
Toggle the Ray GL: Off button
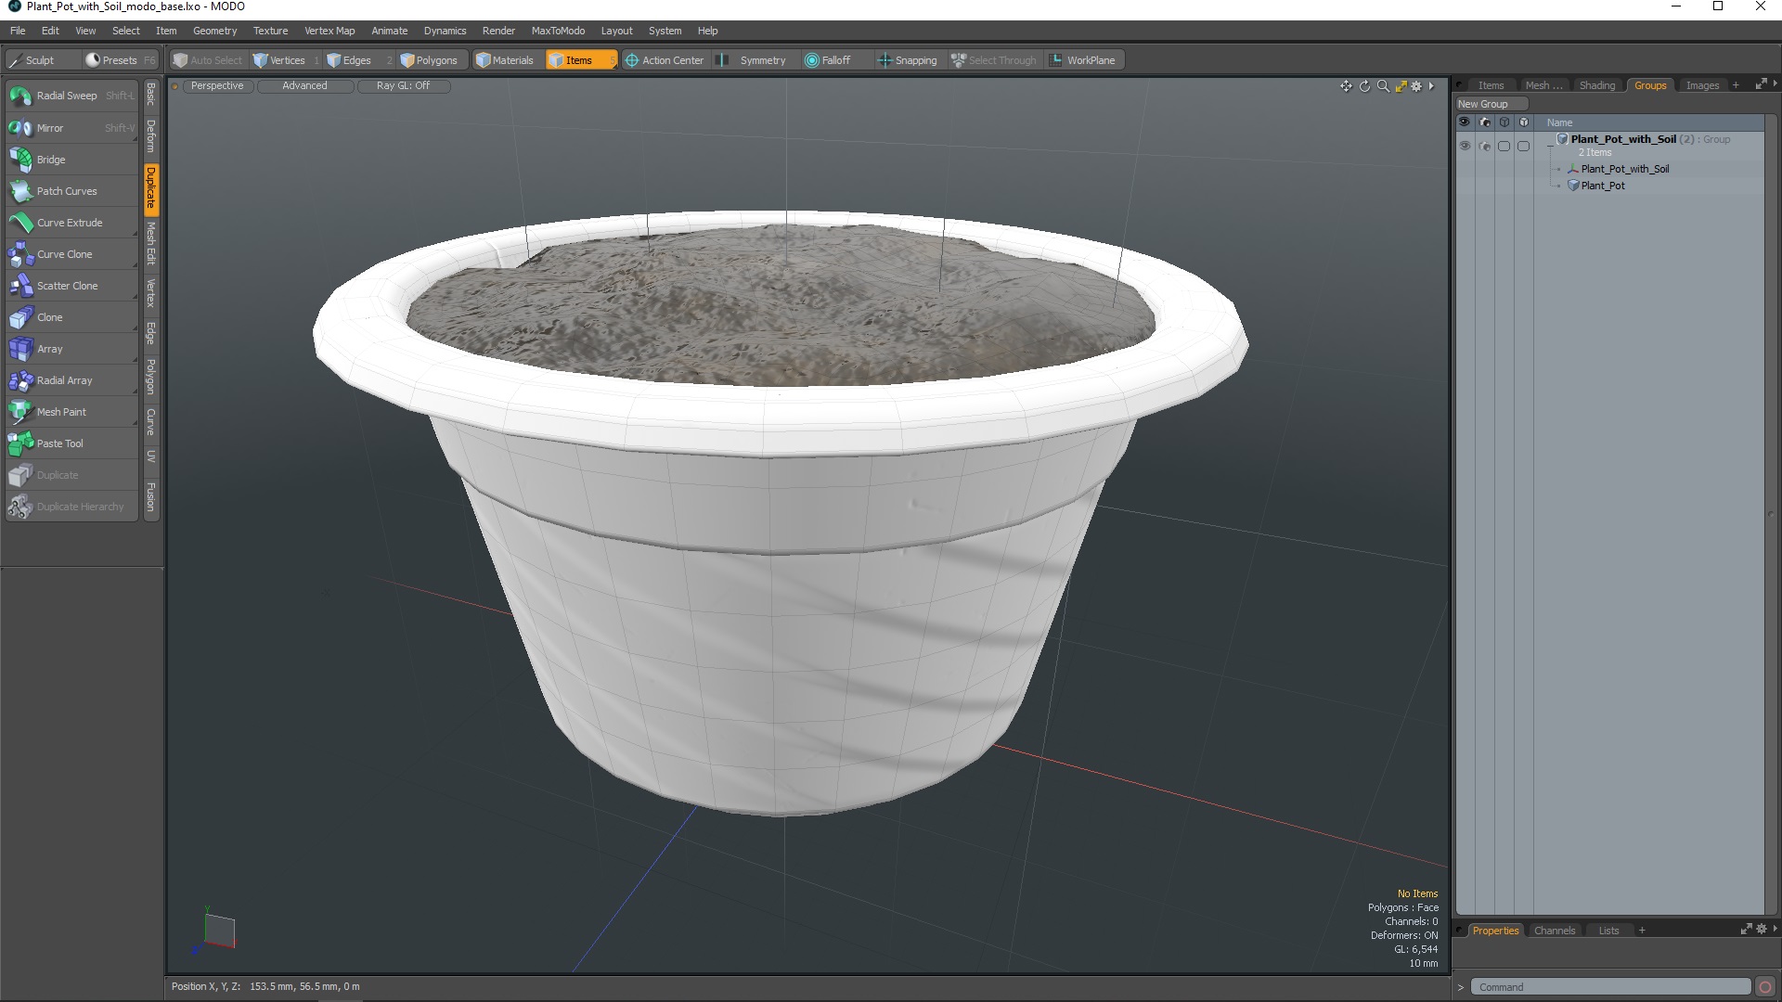[403, 85]
